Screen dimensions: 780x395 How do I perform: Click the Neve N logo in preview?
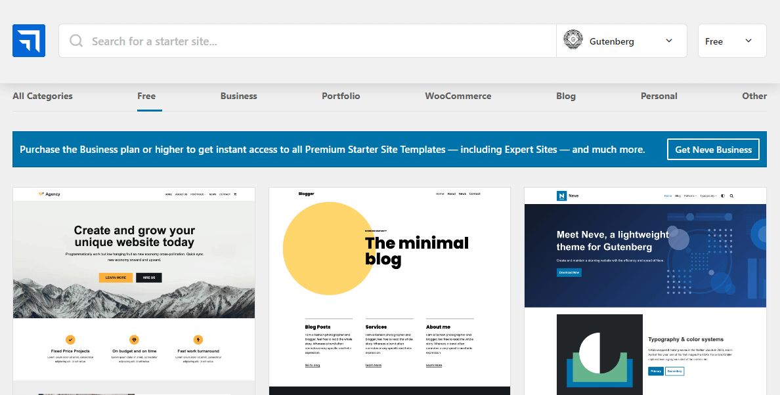point(561,196)
